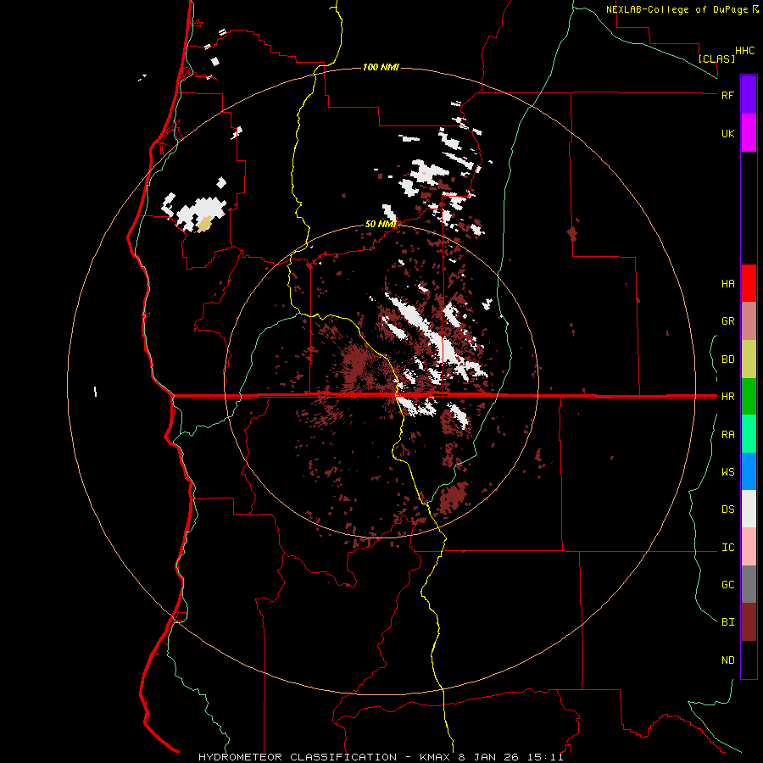Click the GC legend label
The width and height of the screenshot is (763, 763).
727,585
